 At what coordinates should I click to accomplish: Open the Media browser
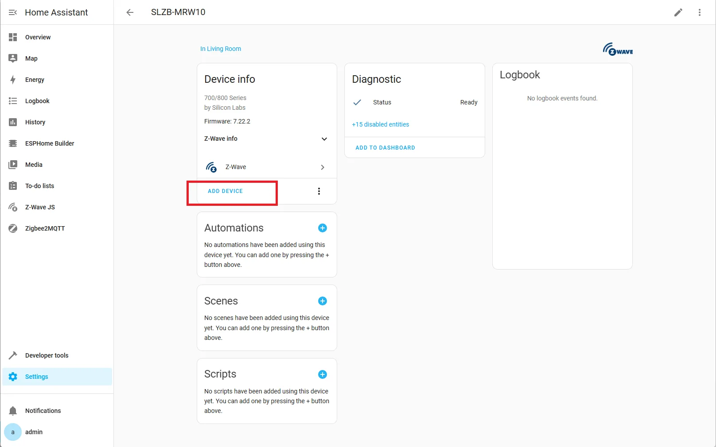click(x=33, y=164)
